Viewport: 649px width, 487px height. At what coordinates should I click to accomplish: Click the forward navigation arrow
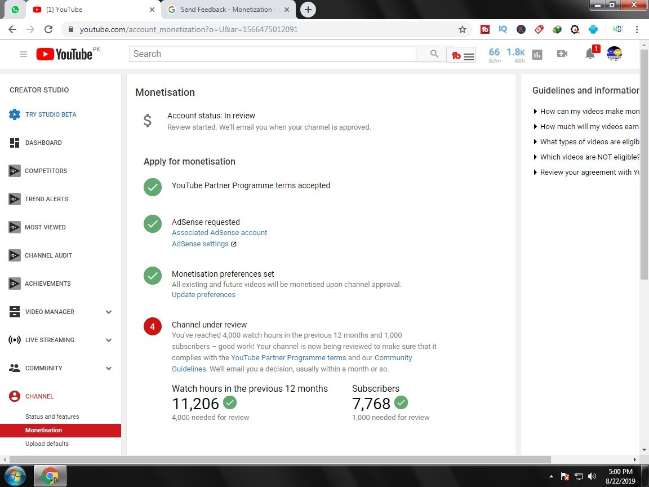tap(30, 29)
